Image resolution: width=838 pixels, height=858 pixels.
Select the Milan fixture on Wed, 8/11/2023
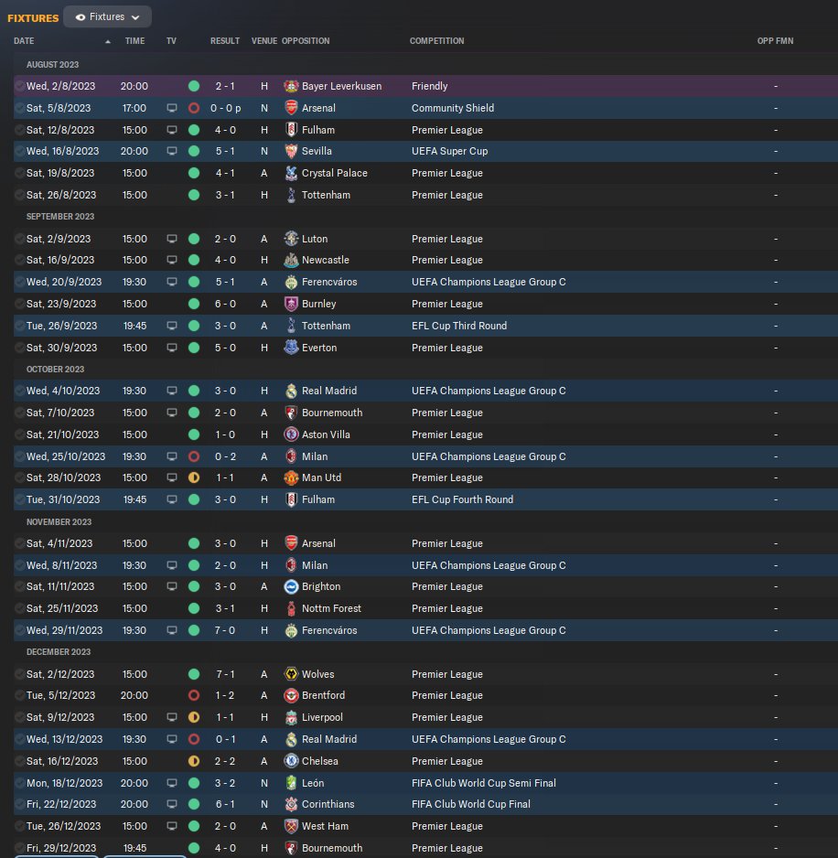pyautogui.click(x=425, y=565)
